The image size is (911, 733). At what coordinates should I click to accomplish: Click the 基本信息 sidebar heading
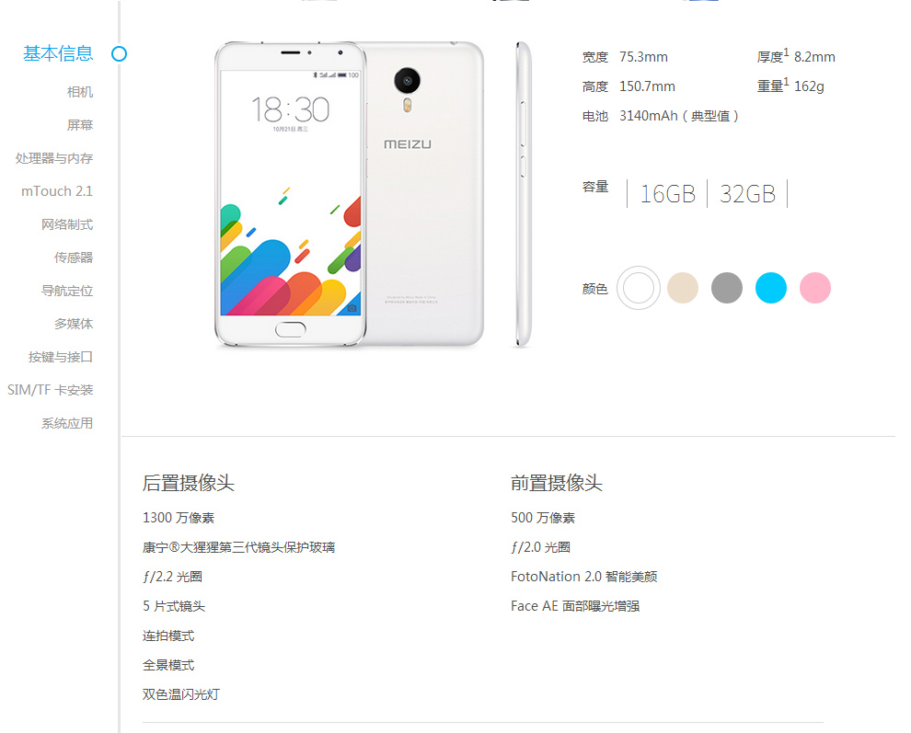point(58,53)
